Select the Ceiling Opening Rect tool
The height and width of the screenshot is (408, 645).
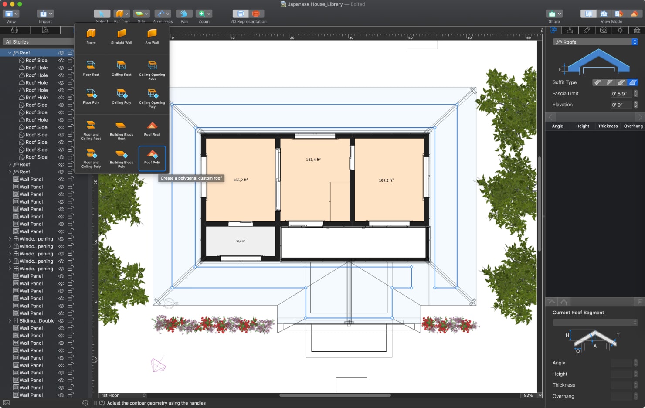pos(152,70)
